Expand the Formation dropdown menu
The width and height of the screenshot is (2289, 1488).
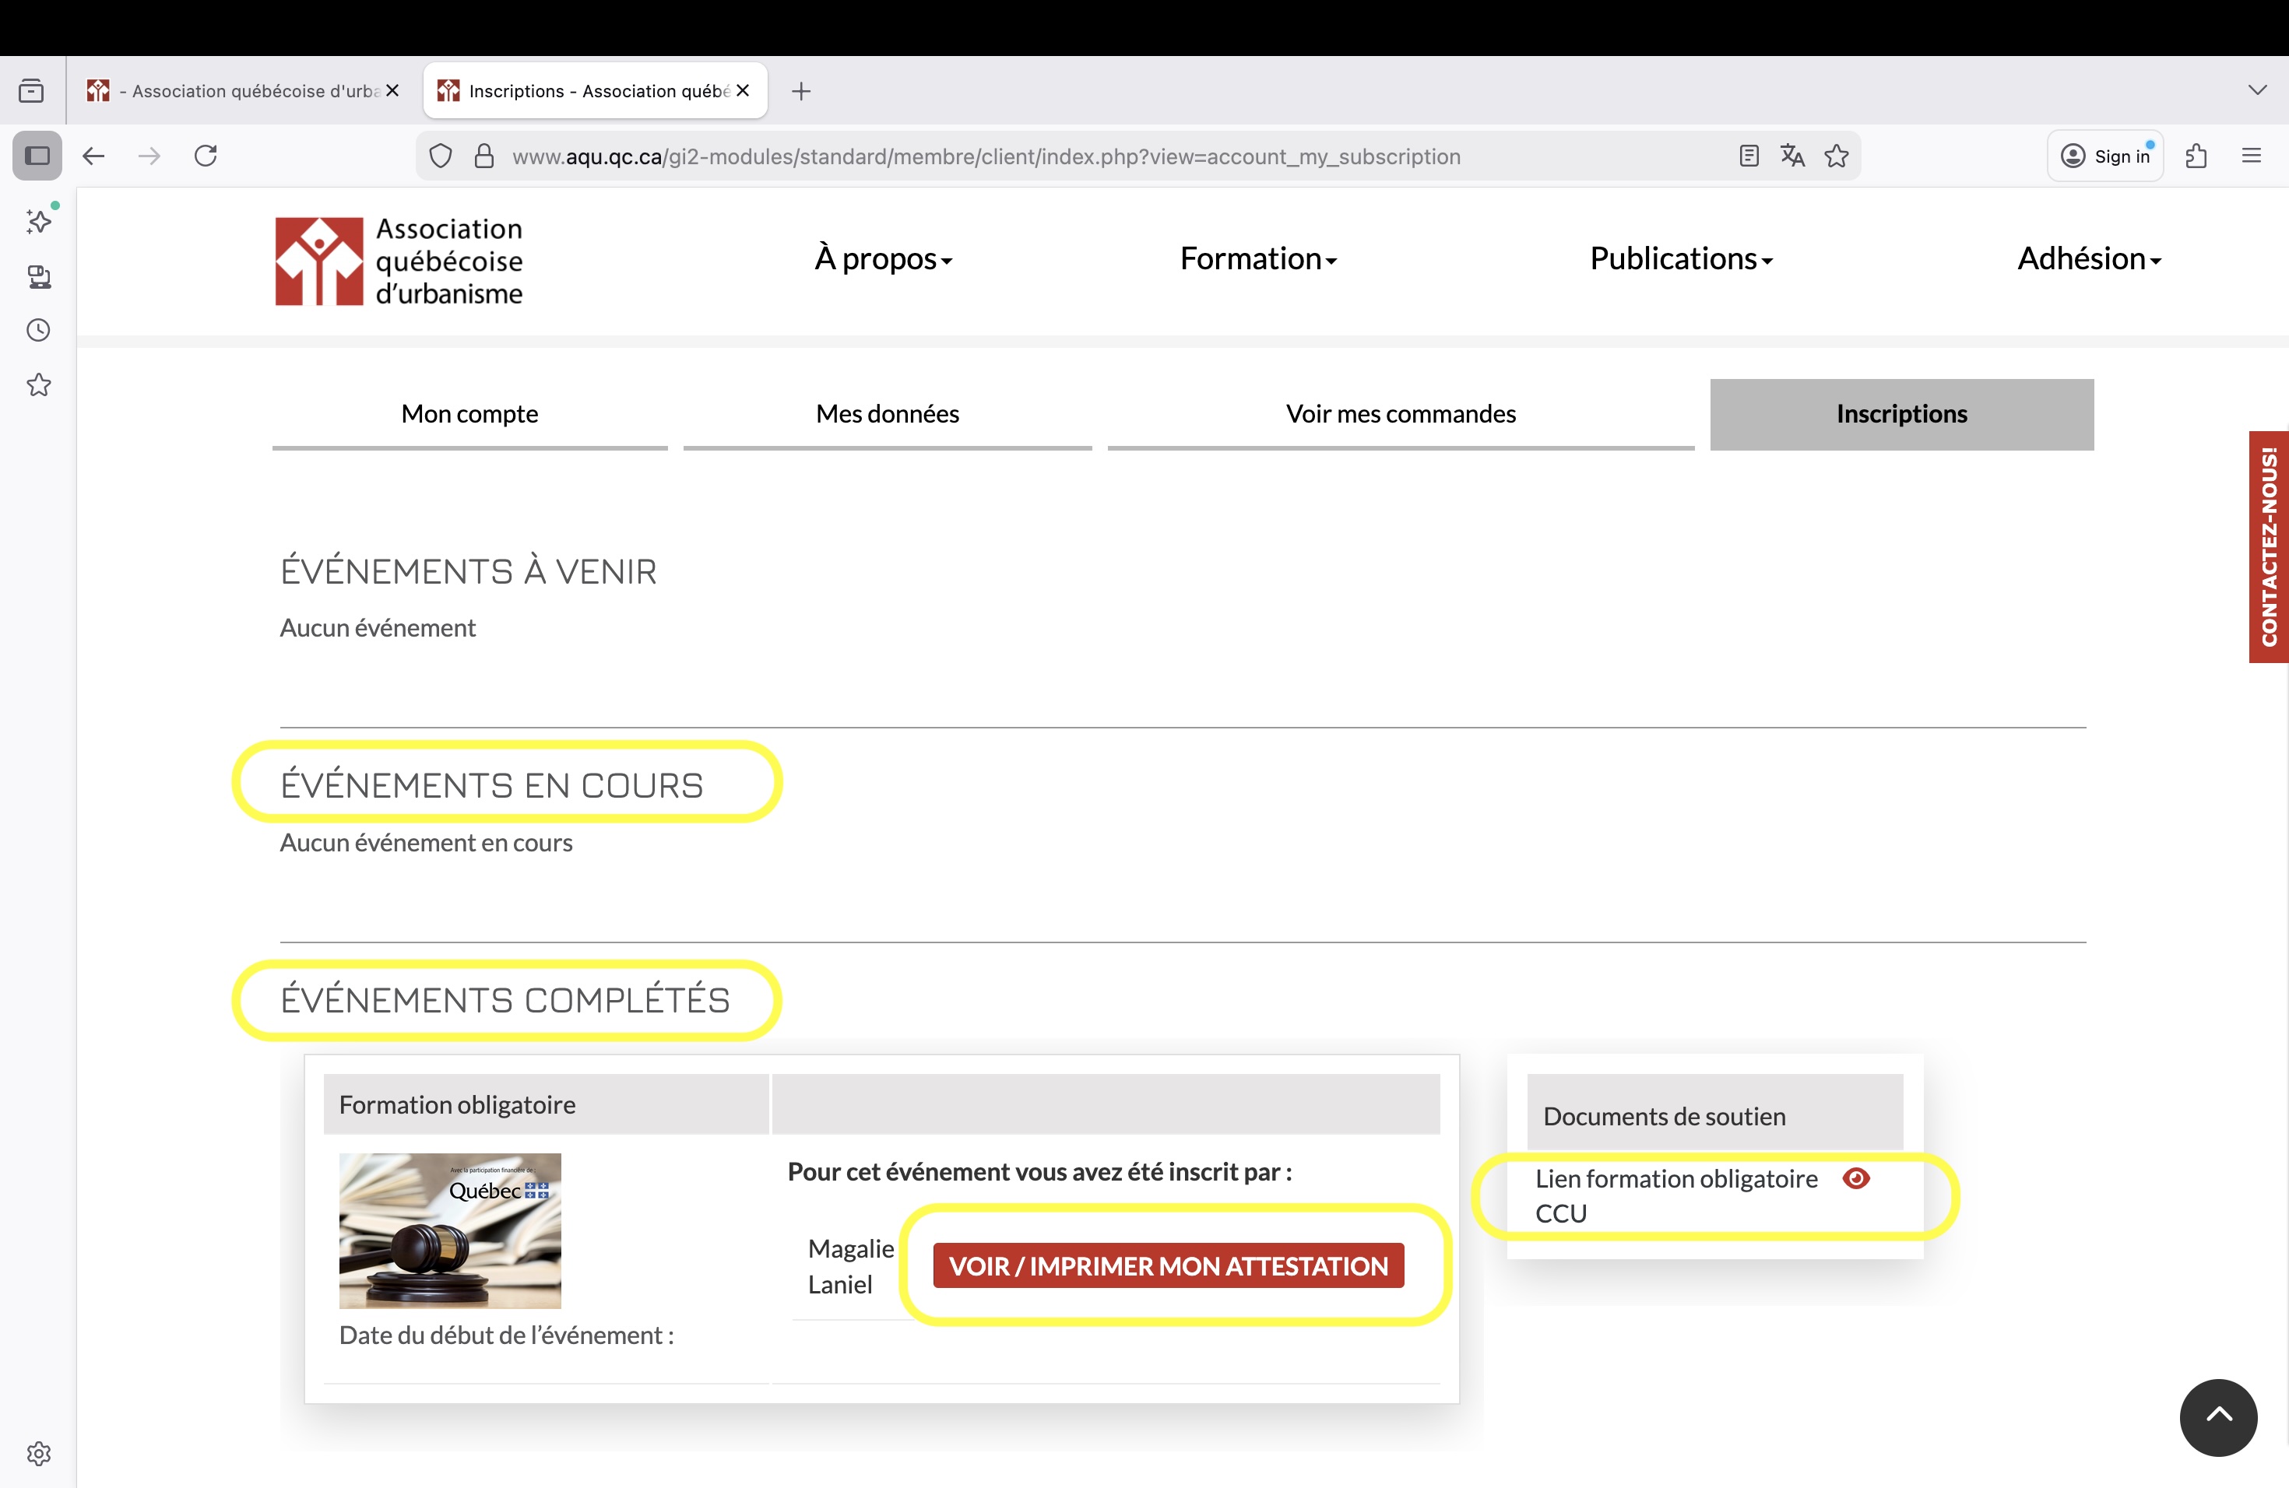point(1258,258)
